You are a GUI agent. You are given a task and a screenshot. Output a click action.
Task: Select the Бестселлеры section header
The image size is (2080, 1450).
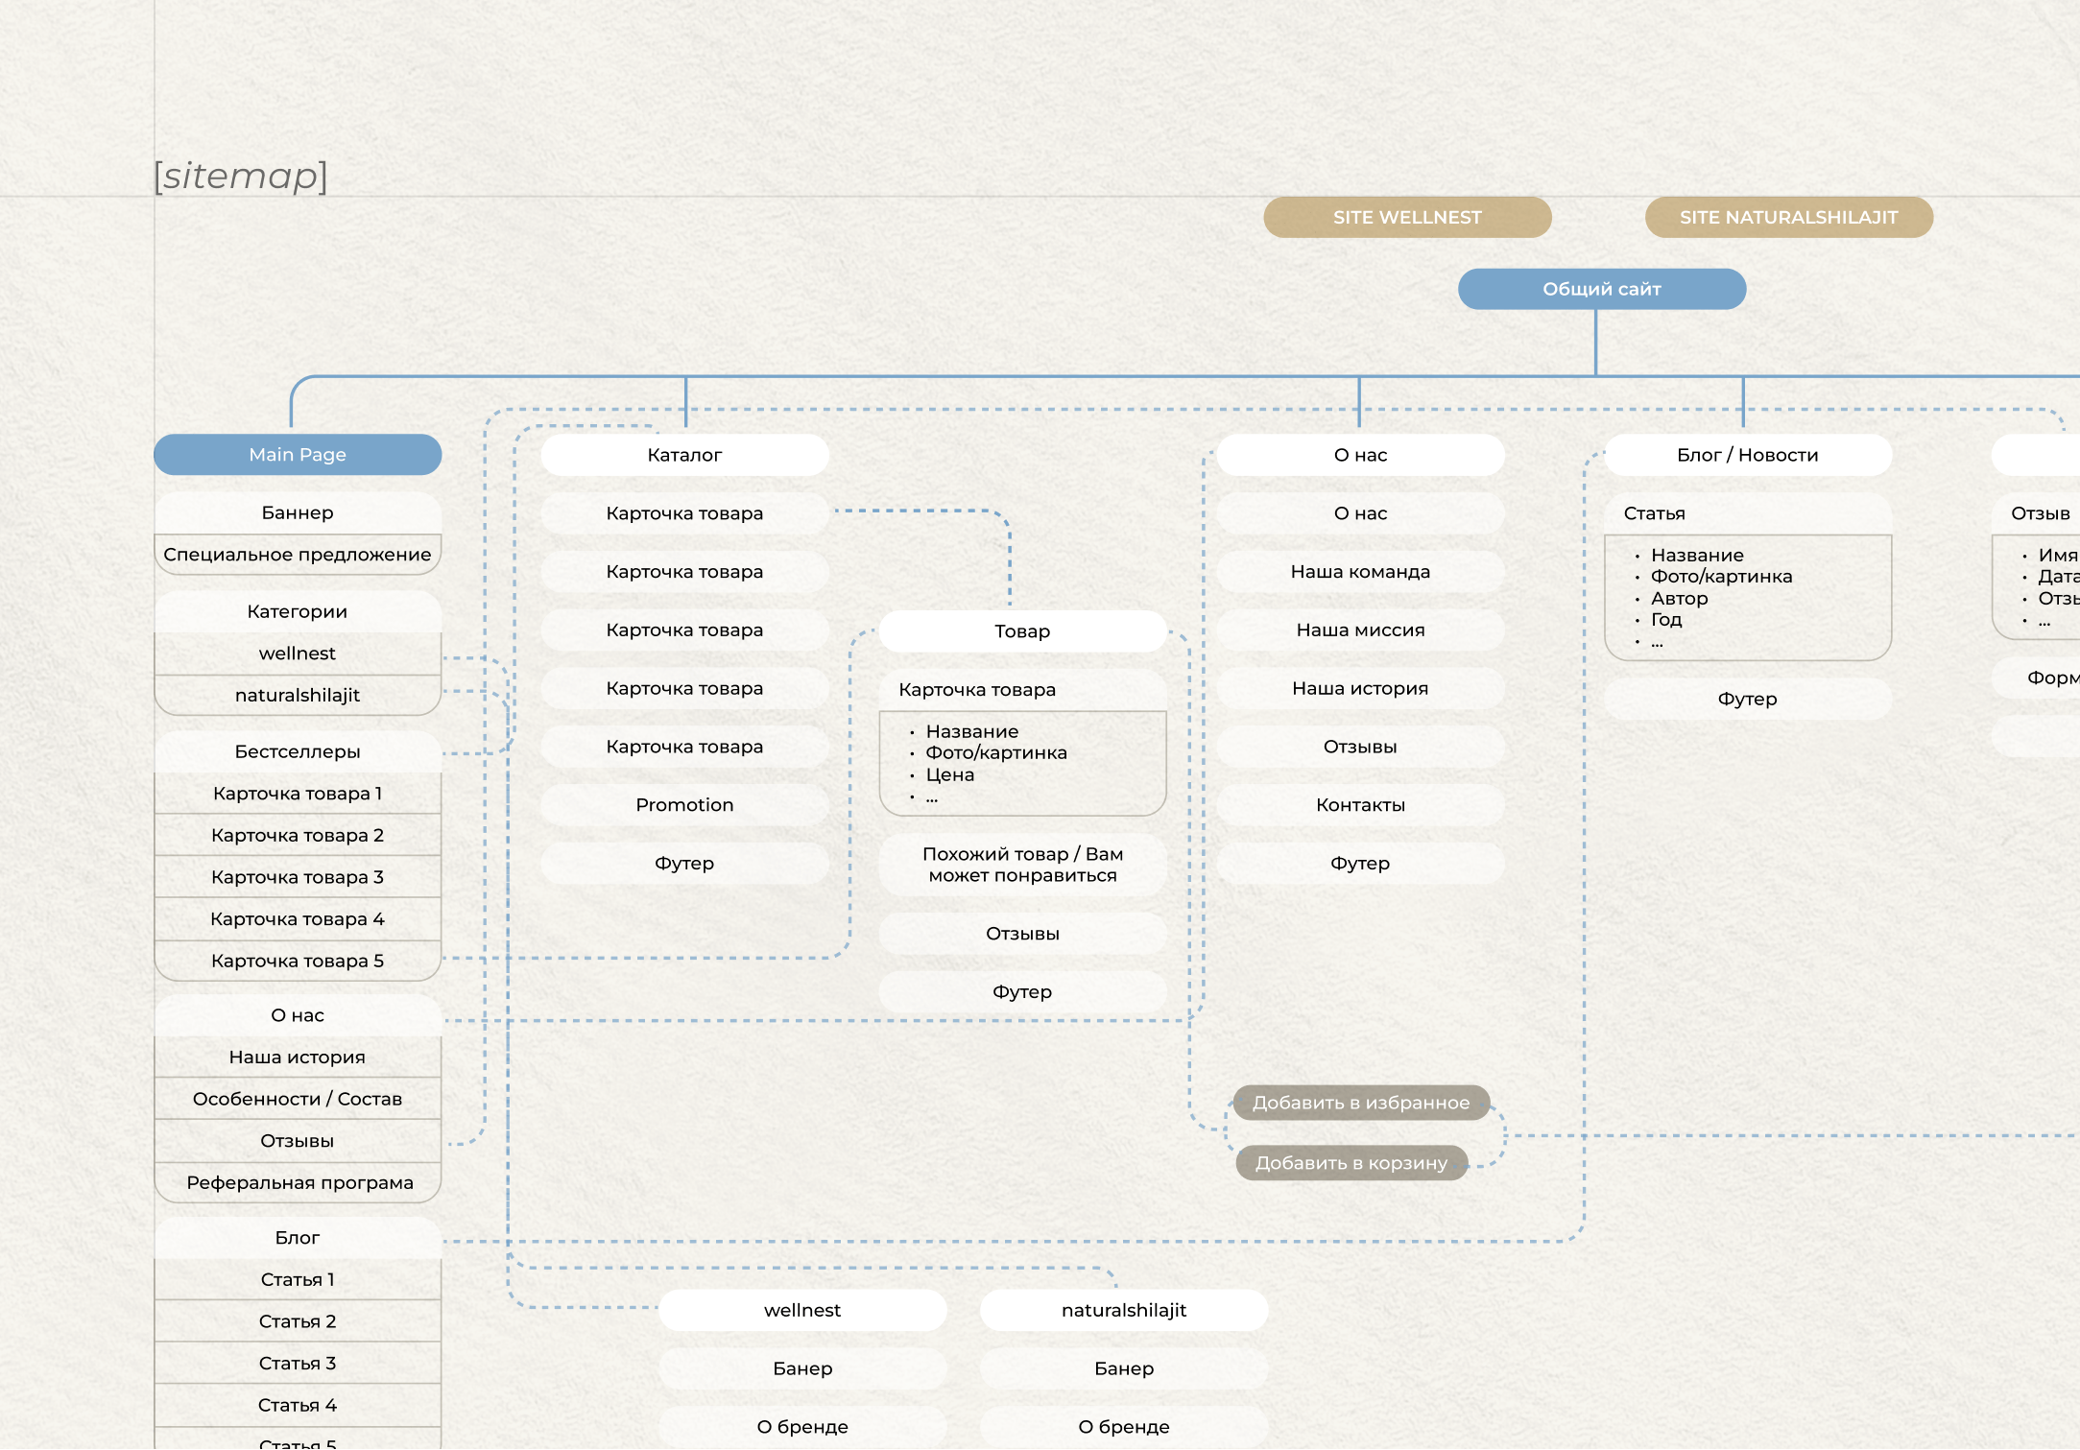(x=298, y=751)
